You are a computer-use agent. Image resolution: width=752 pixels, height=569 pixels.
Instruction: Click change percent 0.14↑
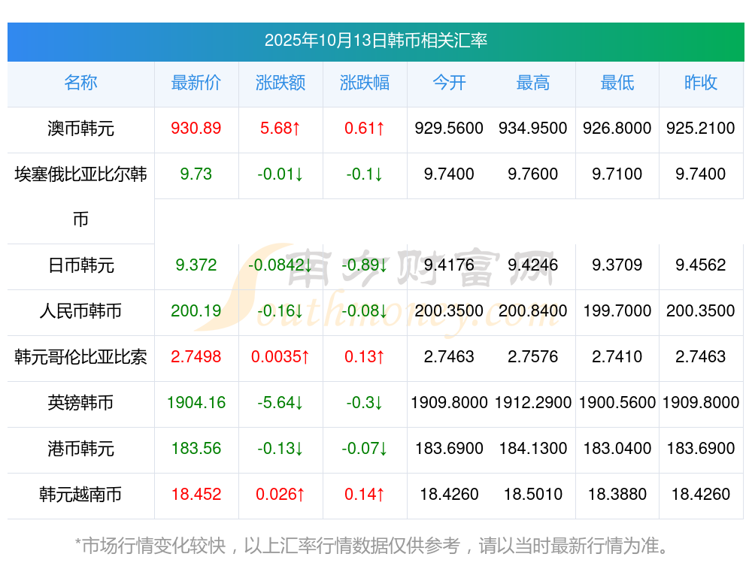point(365,495)
